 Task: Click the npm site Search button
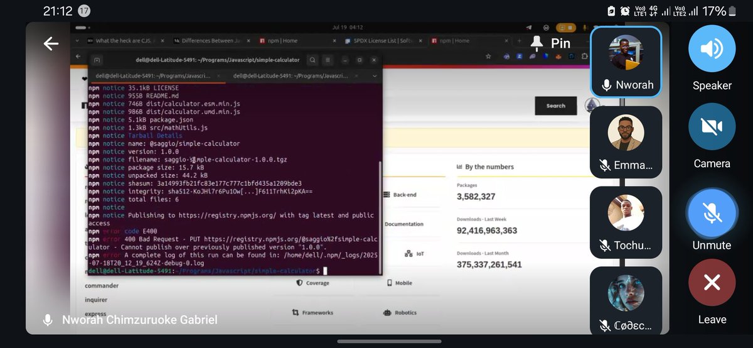[555, 106]
